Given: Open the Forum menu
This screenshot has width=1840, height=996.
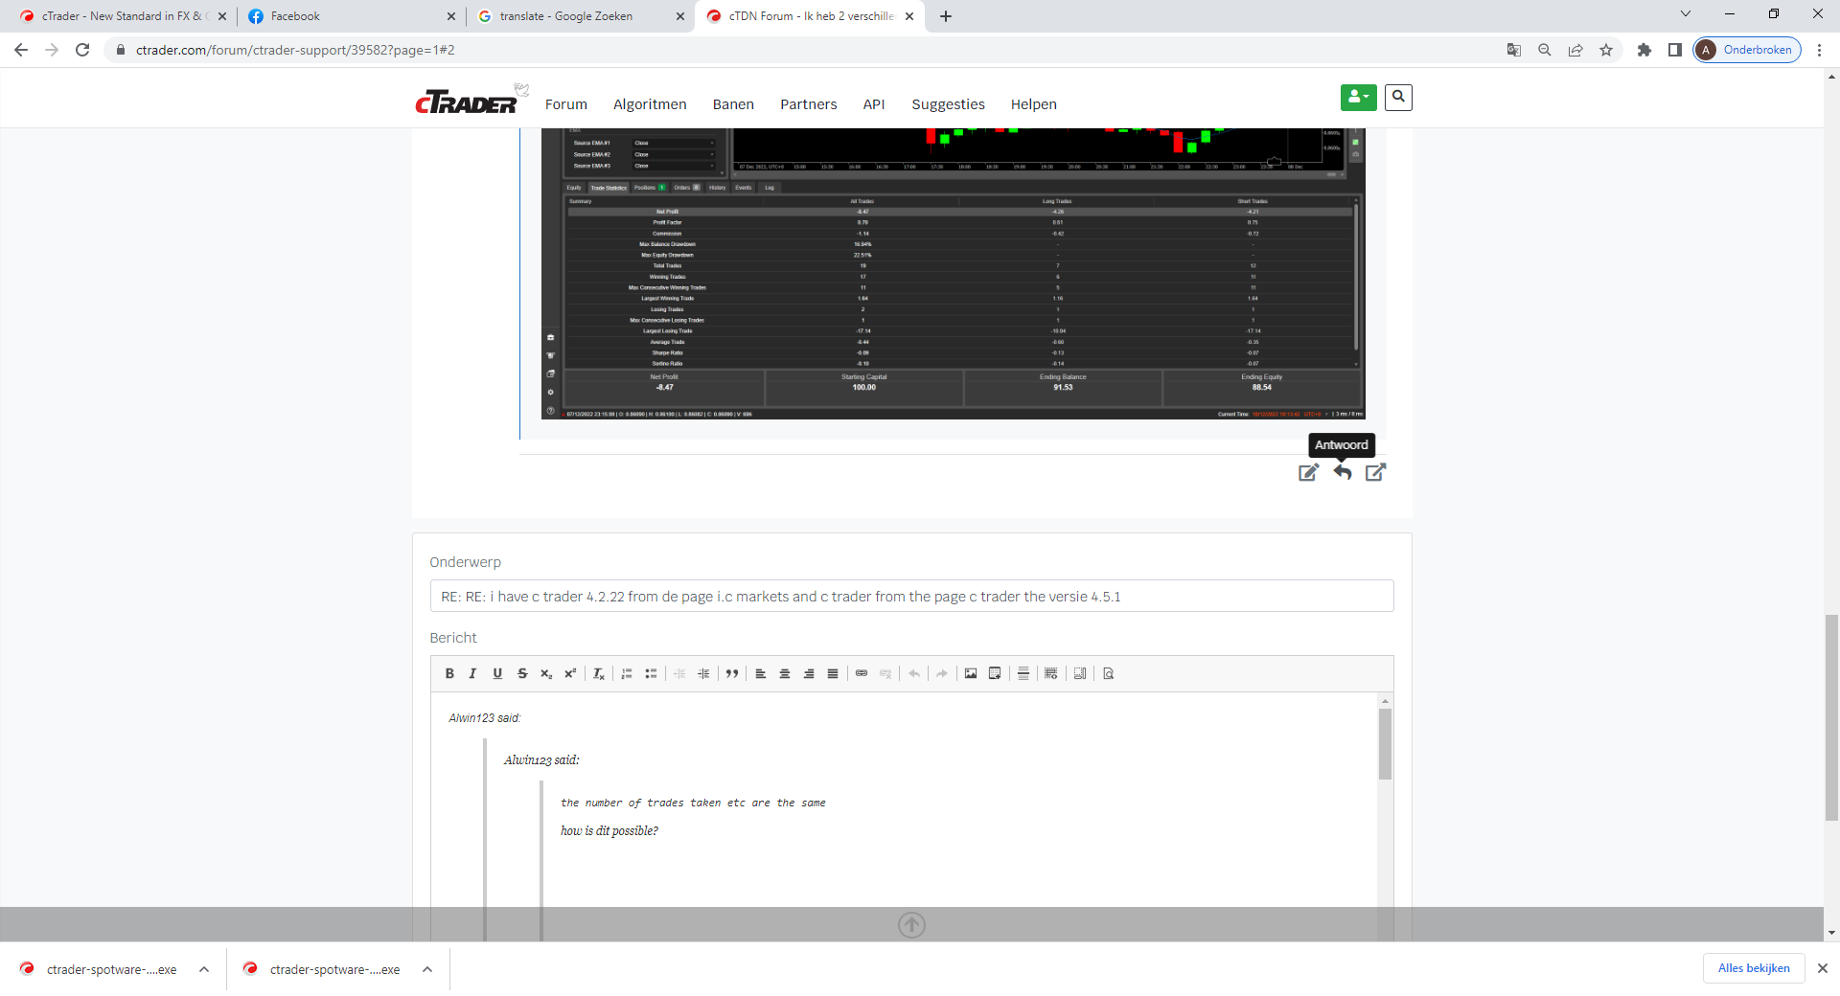Looking at the screenshot, I should pos(566,104).
